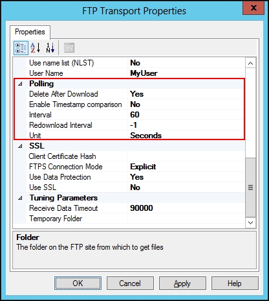Image resolution: width=269 pixels, height=301 pixels.
Task: Collapse the SSL category
Action: pos(20,146)
